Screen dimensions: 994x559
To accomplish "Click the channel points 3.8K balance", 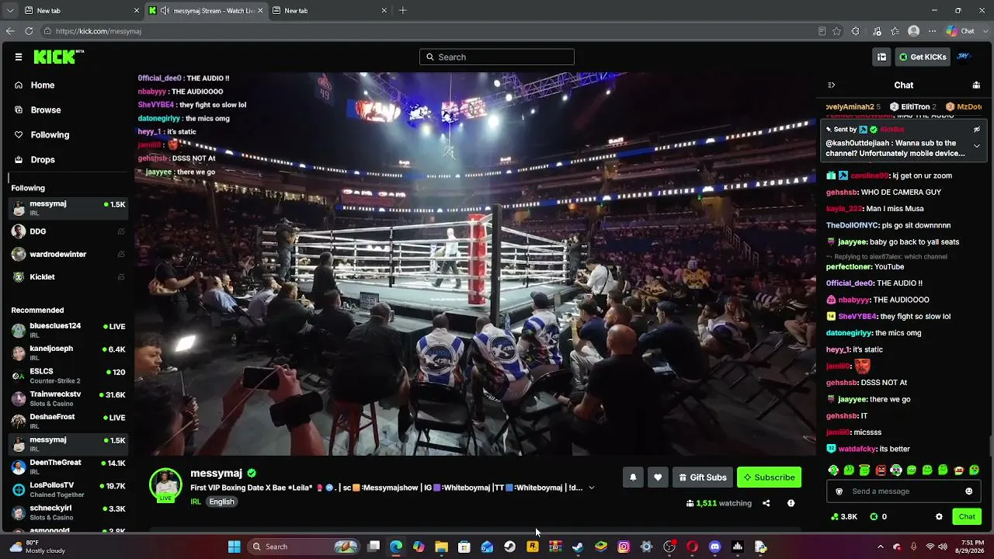I will click(844, 517).
